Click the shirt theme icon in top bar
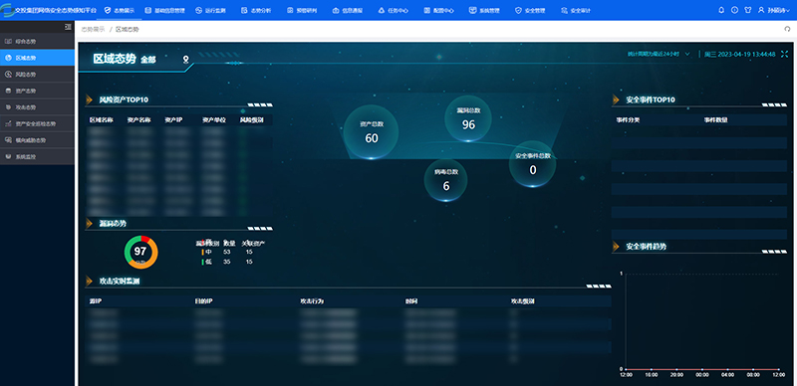 748,10
